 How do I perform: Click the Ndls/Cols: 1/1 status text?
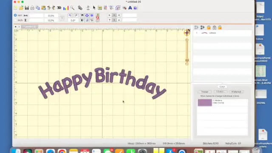[x=233, y=144]
